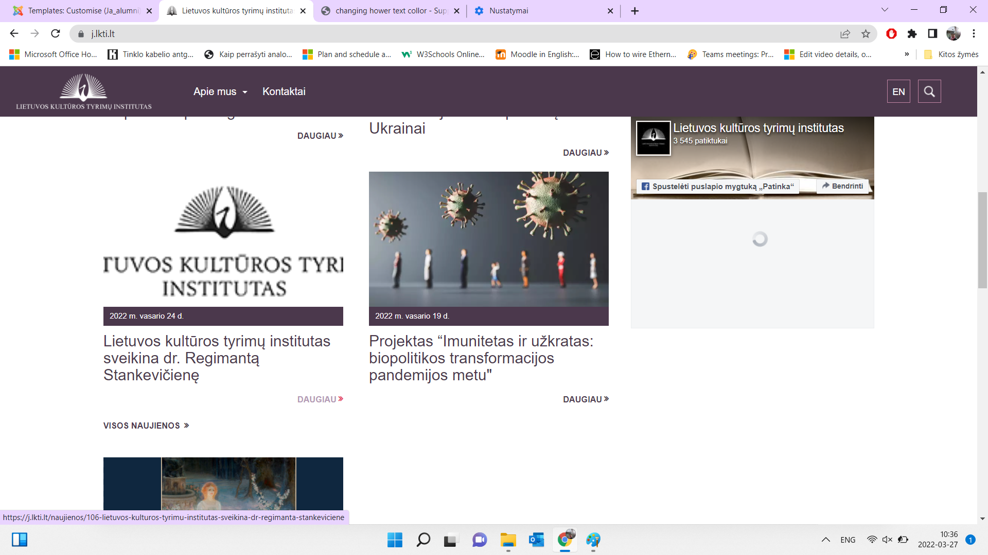Open the Chrome tab search dropdown
The width and height of the screenshot is (988, 555).
tap(885, 10)
